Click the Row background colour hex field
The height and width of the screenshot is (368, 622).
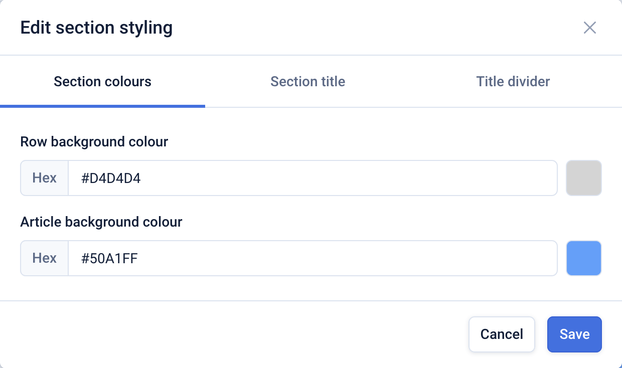[x=312, y=178]
